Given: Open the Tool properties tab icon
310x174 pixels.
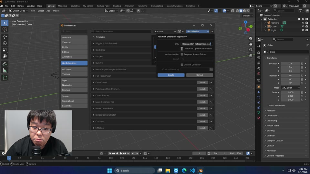Looking at the screenshot, I should (x=259, y=46).
